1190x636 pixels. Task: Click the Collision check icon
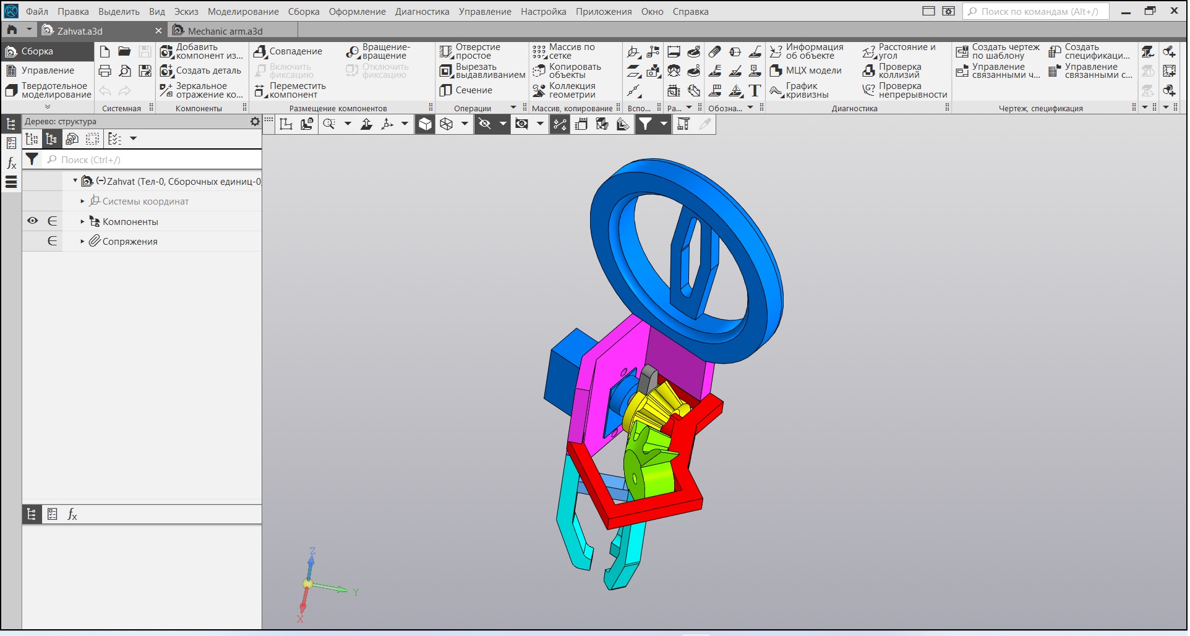869,70
